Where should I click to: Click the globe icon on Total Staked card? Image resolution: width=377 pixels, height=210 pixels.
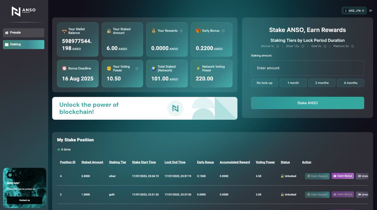153,68
